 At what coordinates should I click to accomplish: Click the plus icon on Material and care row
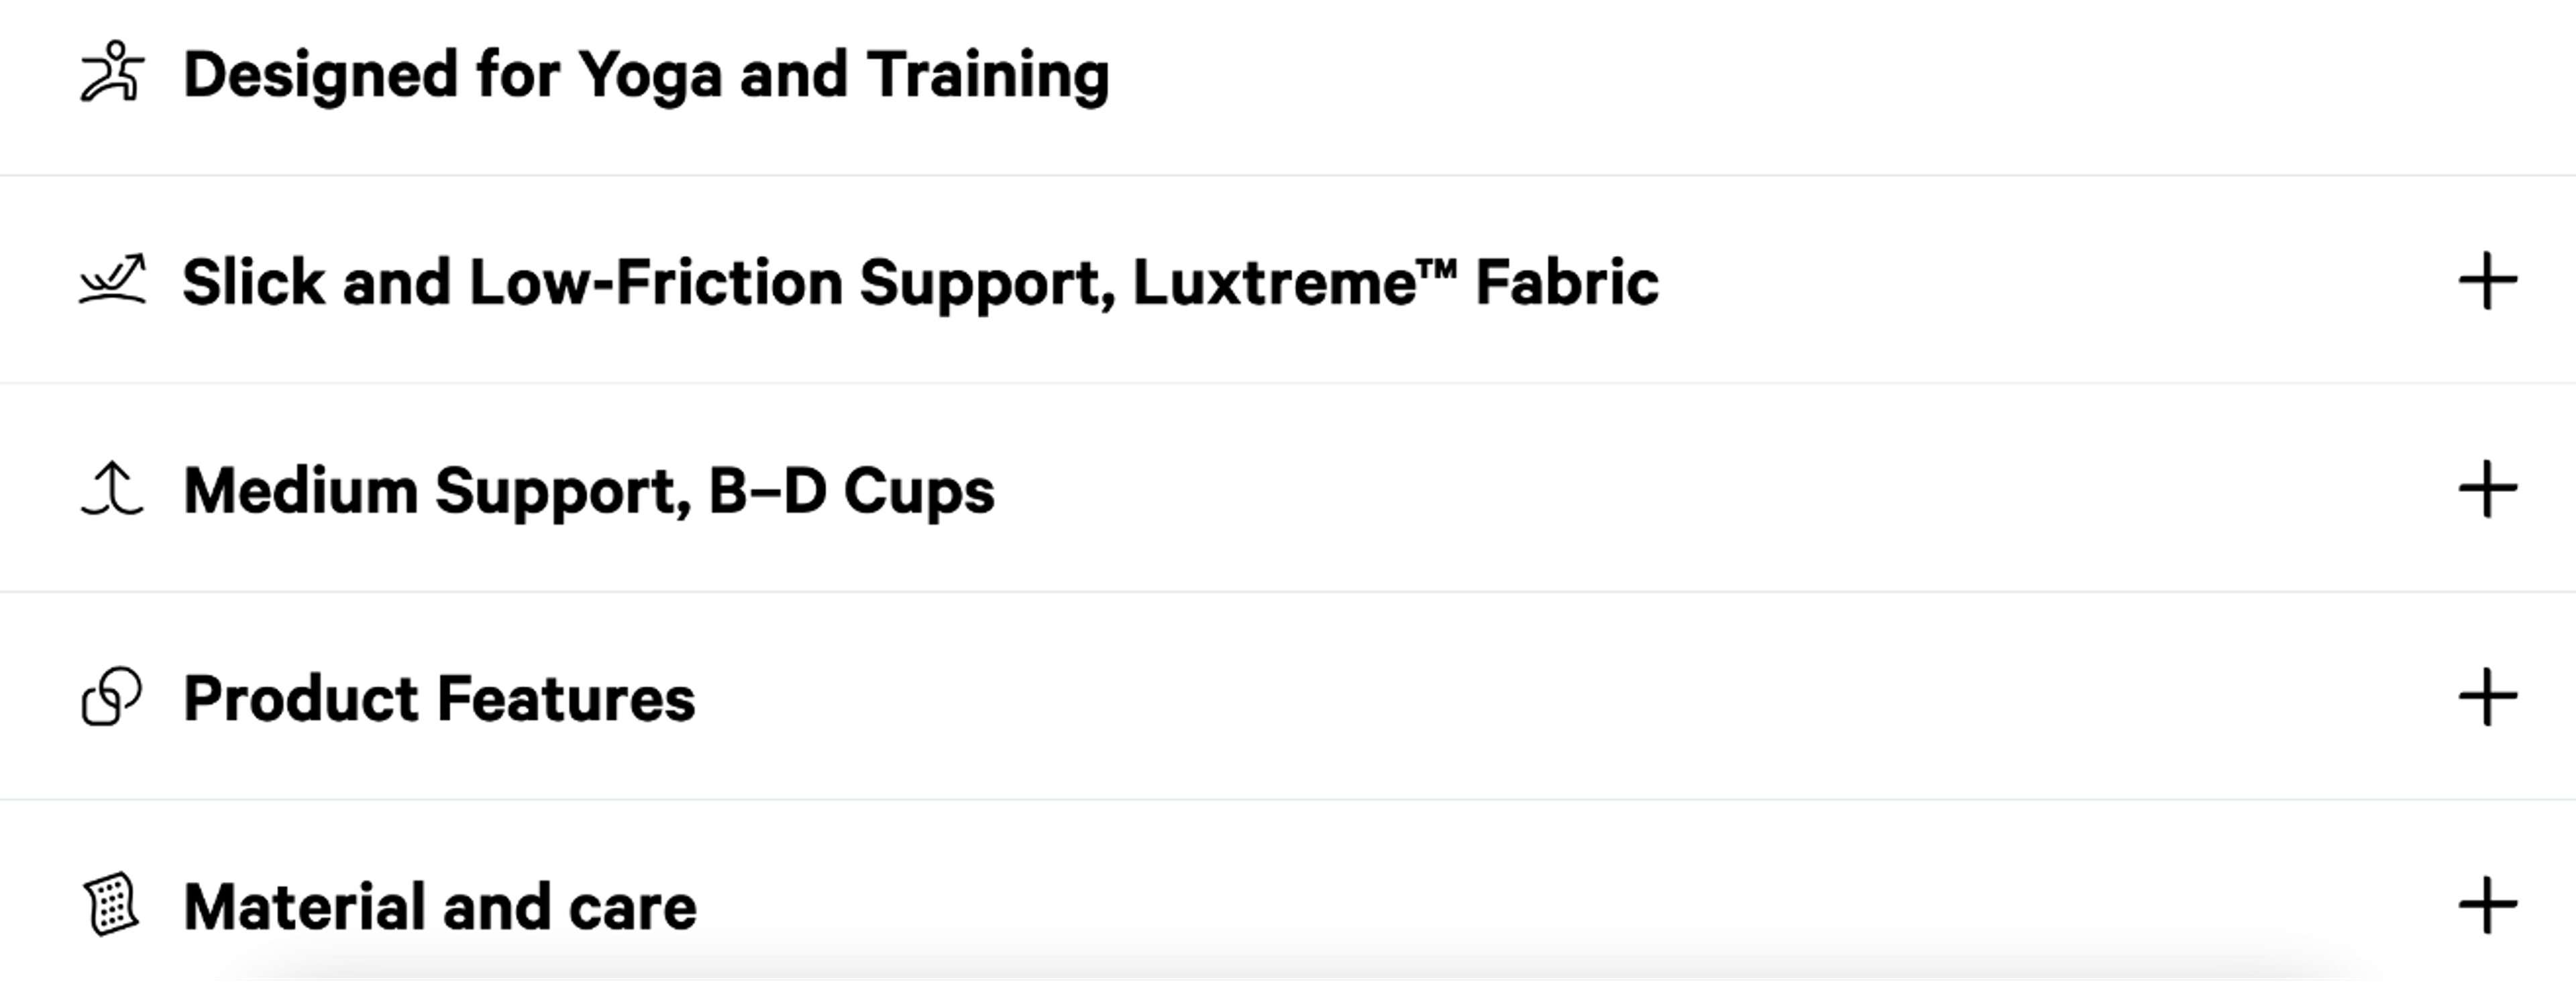click(2489, 905)
